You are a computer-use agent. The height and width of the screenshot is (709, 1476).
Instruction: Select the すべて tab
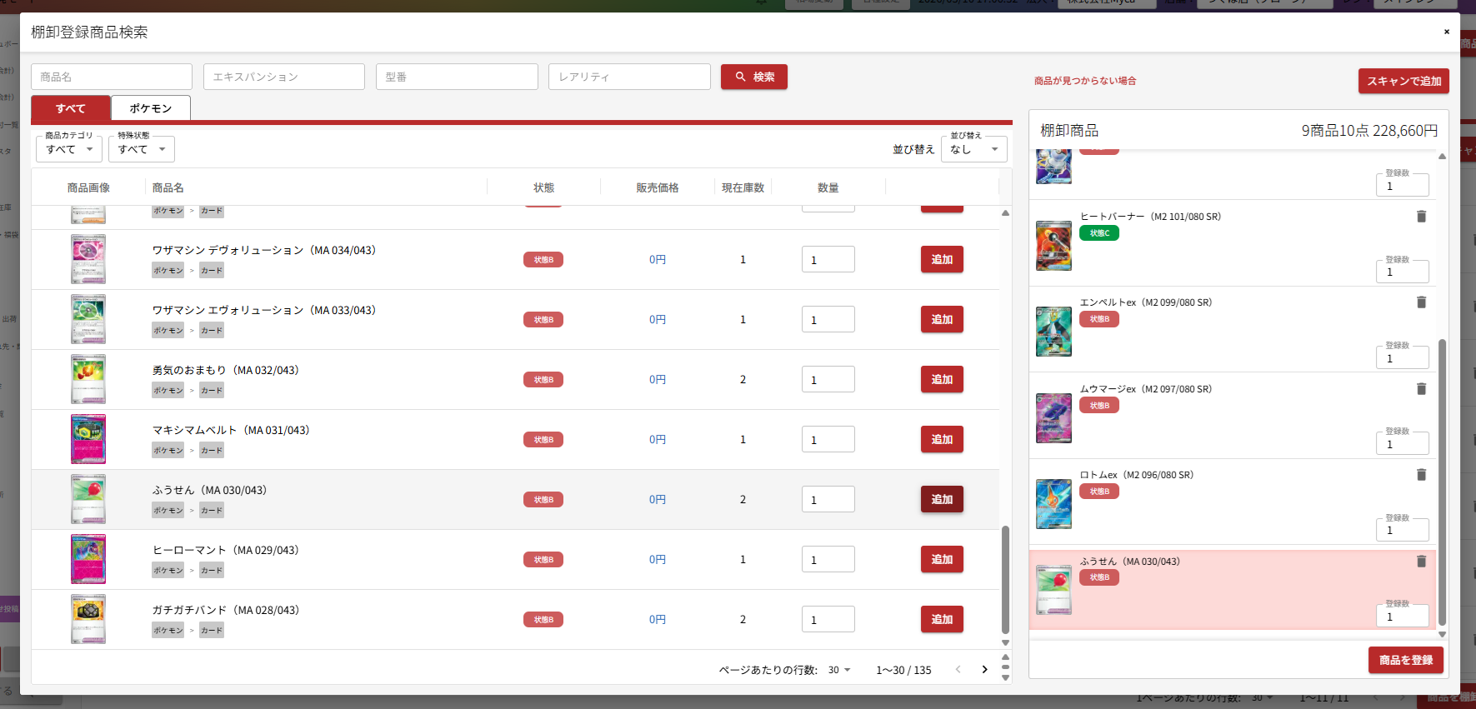pos(71,108)
